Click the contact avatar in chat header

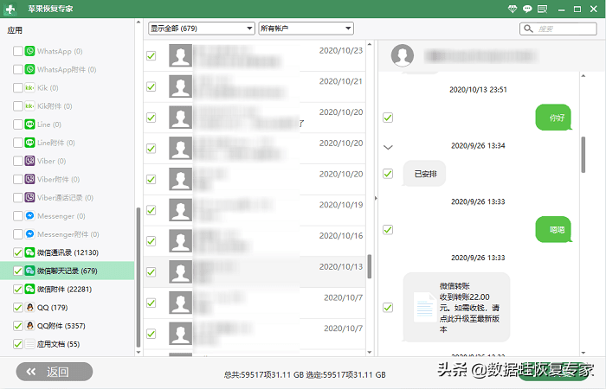coord(403,55)
